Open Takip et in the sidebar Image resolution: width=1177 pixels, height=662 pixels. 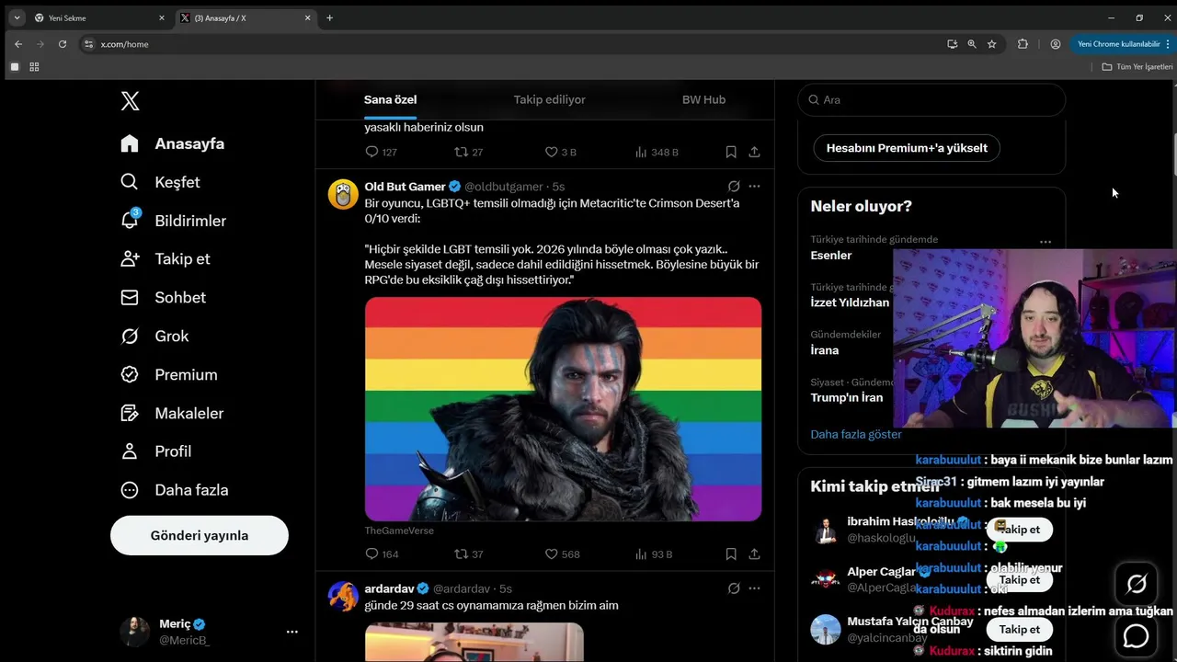[165, 258]
